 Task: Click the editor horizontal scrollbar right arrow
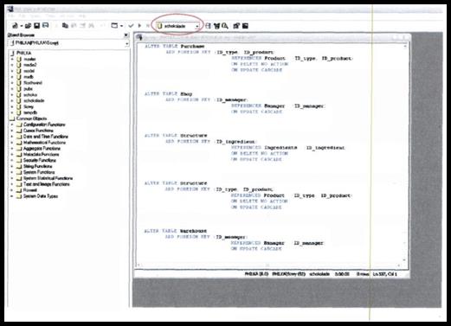coord(399,265)
